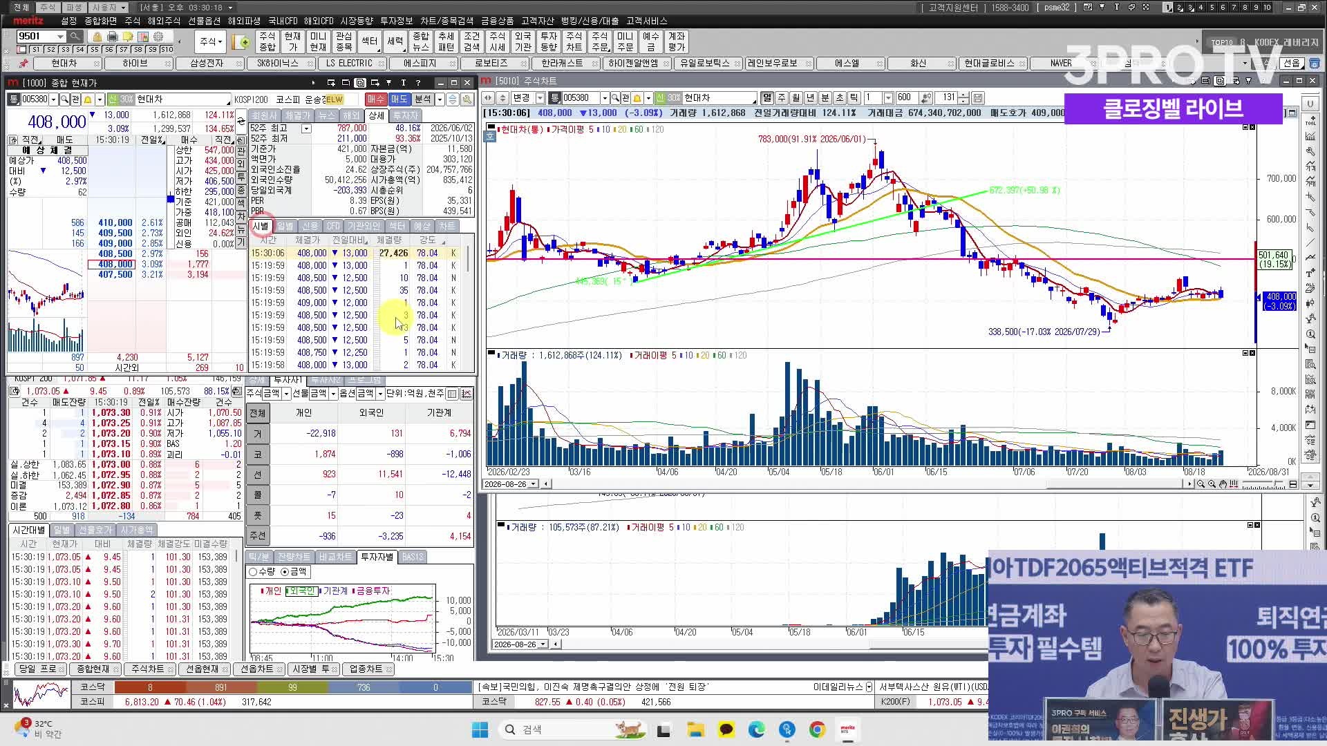The height and width of the screenshot is (746, 1327).
Task: Open the 주식 금액 dropdown in the investor panel
Action: (286, 394)
